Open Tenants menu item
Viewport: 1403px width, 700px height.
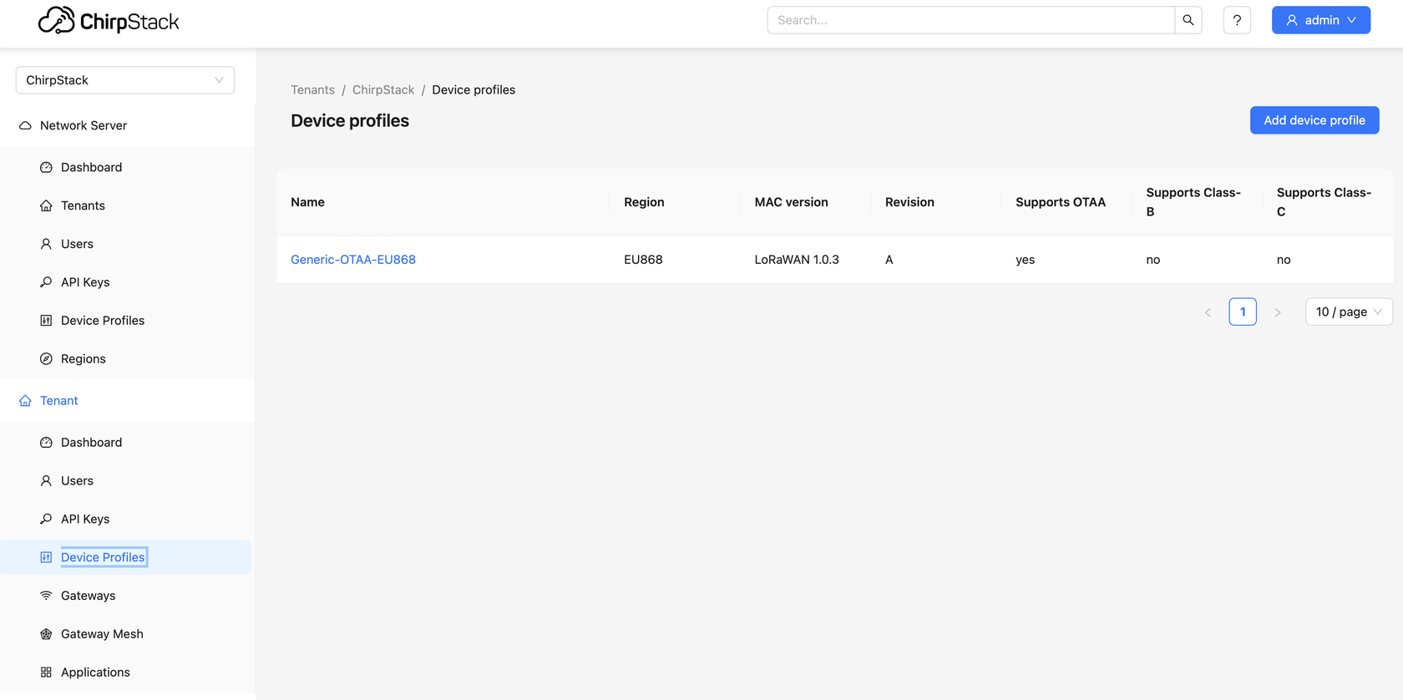coord(127,205)
